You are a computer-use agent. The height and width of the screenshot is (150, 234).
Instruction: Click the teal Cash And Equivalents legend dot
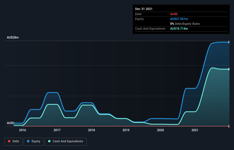[x=49, y=141]
